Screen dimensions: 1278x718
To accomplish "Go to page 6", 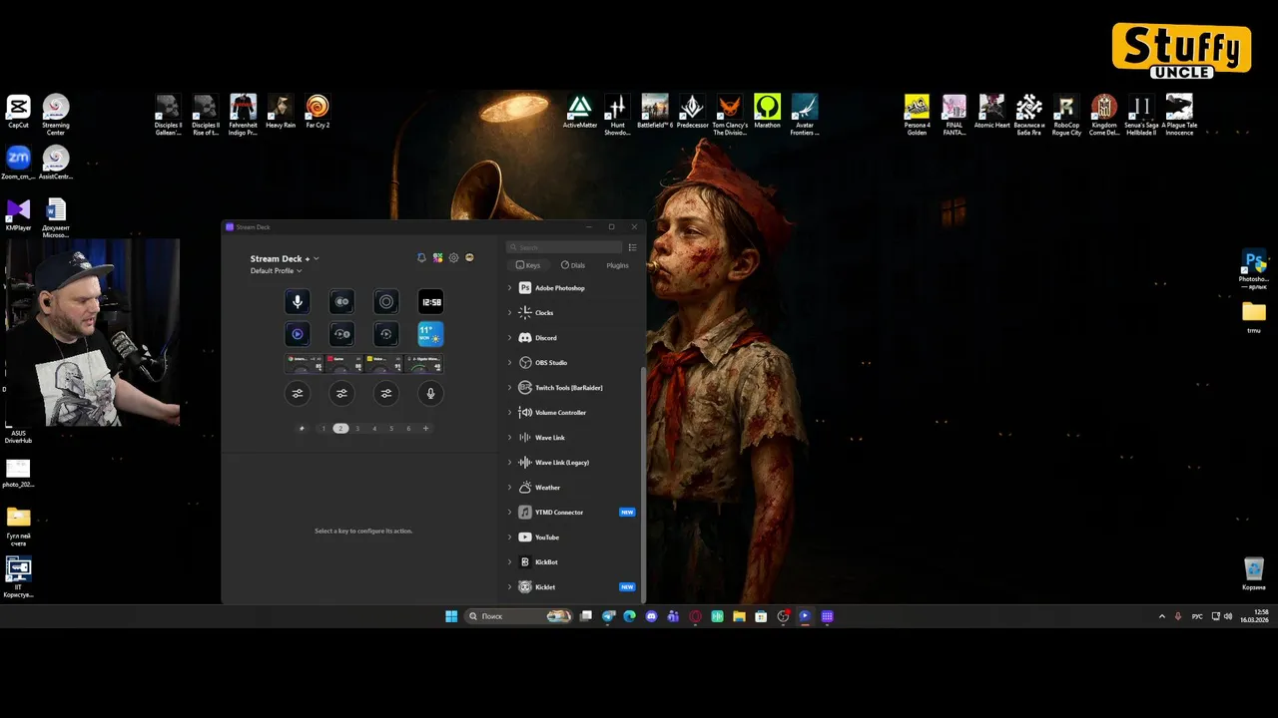I will pyautogui.click(x=408, y=429).
